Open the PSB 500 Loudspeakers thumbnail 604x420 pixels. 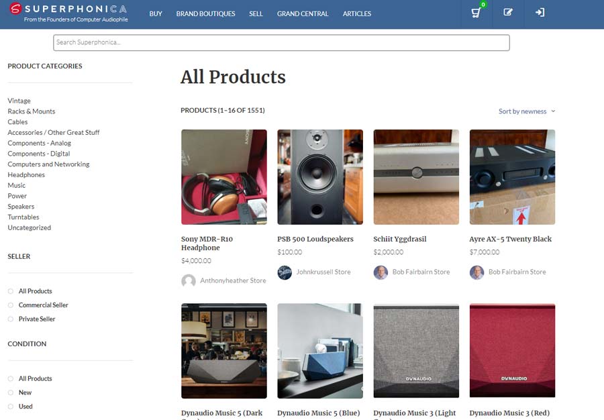pyautogui.click(x=320, y=177)
